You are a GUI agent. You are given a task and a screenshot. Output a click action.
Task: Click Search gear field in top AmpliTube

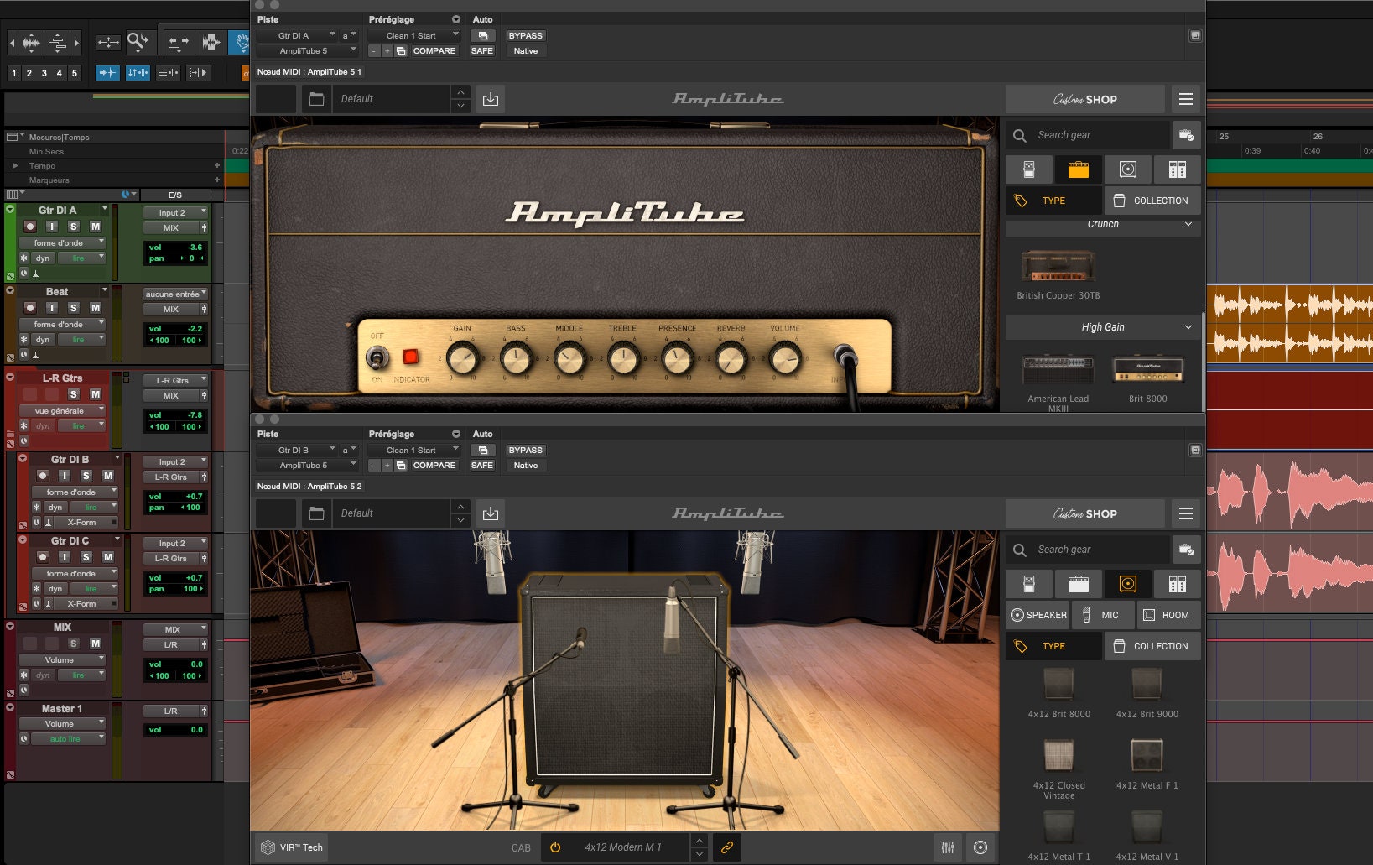[x=1087, y=135]
